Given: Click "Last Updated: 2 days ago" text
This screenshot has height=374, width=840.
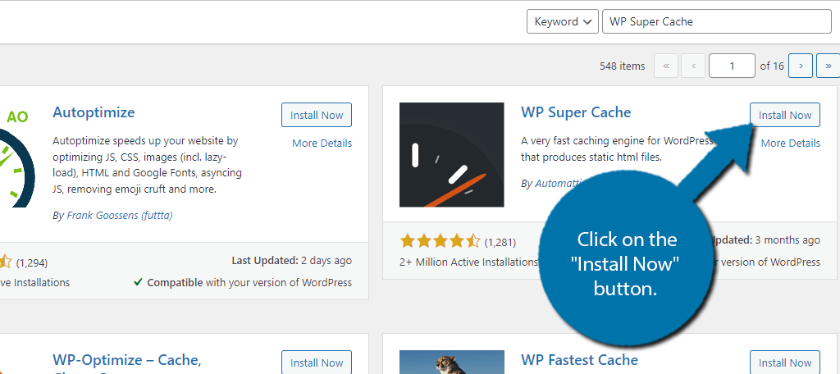Looking at the screenshot, I should [x=291, y=261].
